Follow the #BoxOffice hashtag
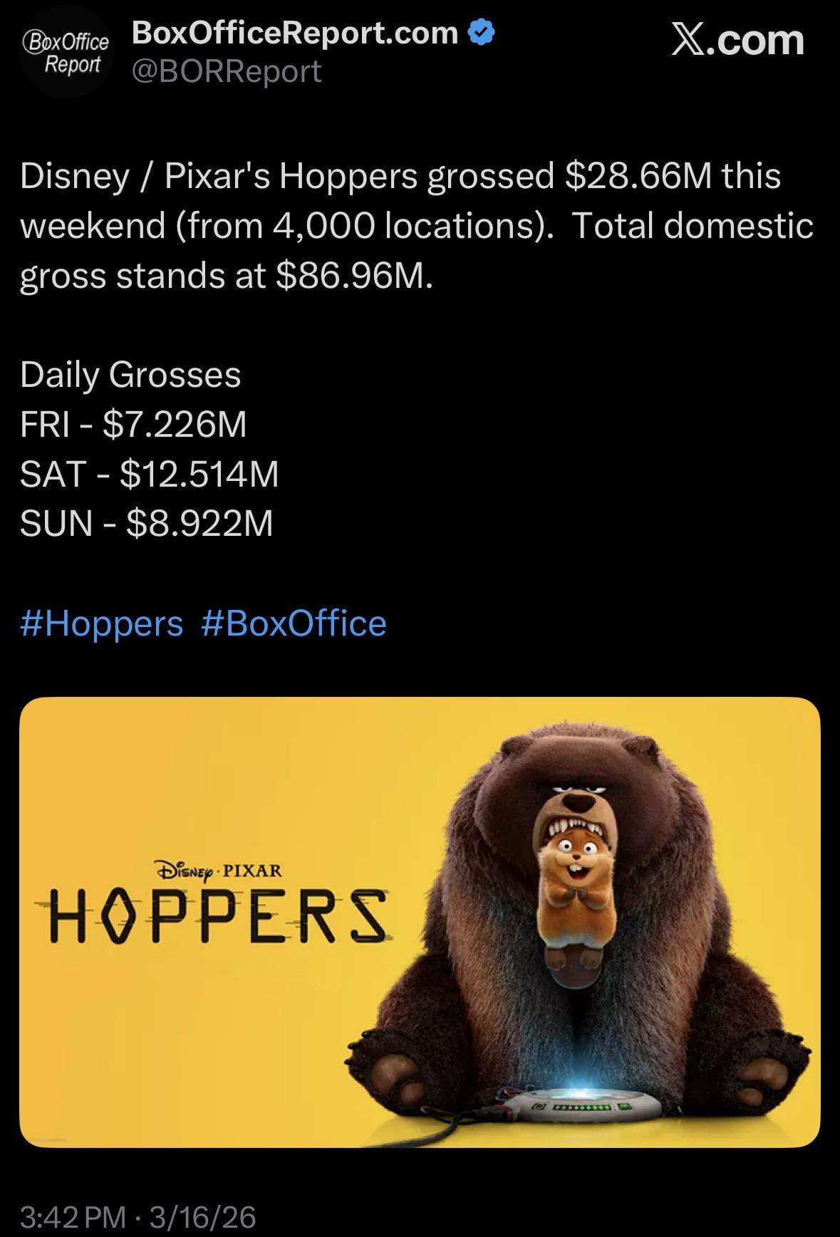The width and height of the screenshot is (840, 1237). 294,623
